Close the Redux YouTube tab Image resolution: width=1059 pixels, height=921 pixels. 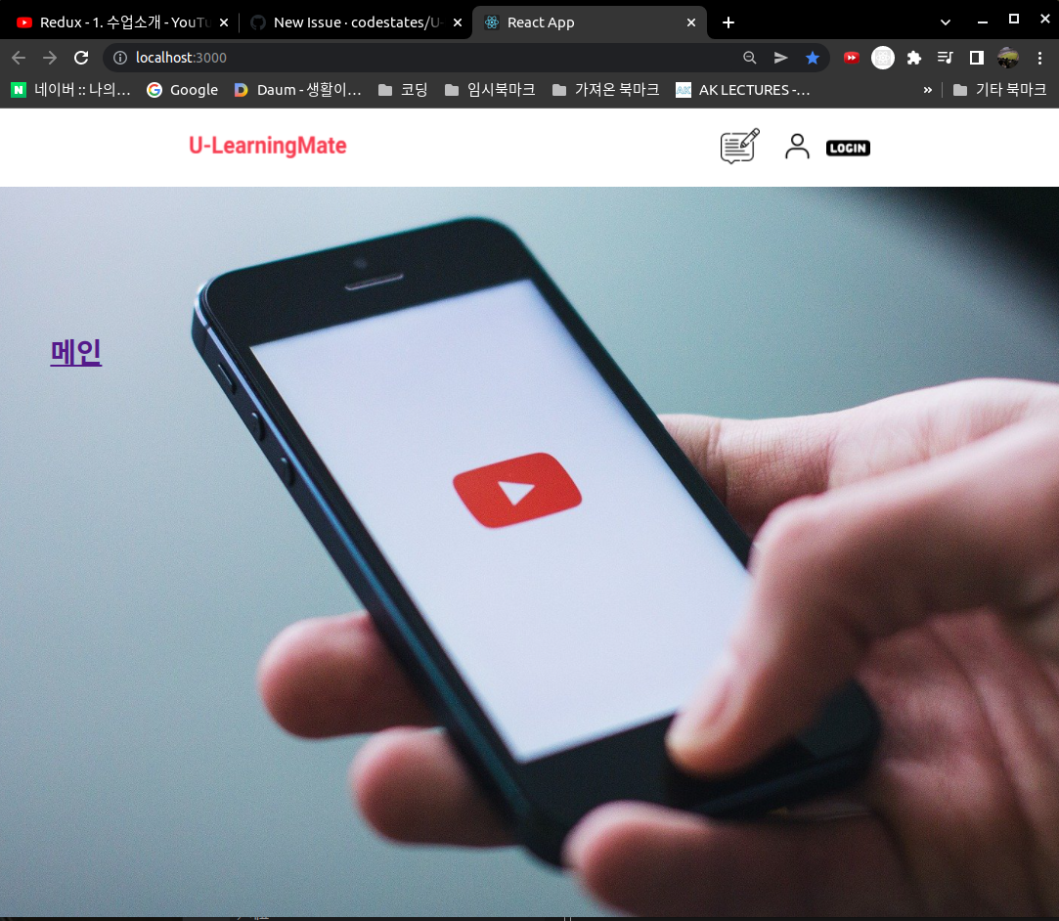tap(224, 22)
